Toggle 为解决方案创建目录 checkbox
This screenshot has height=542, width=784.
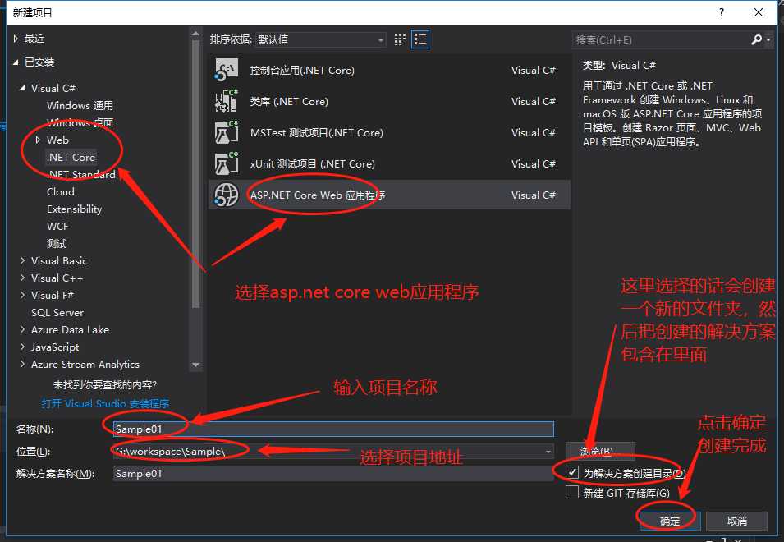pyautogui.click(x=572, y=472)
